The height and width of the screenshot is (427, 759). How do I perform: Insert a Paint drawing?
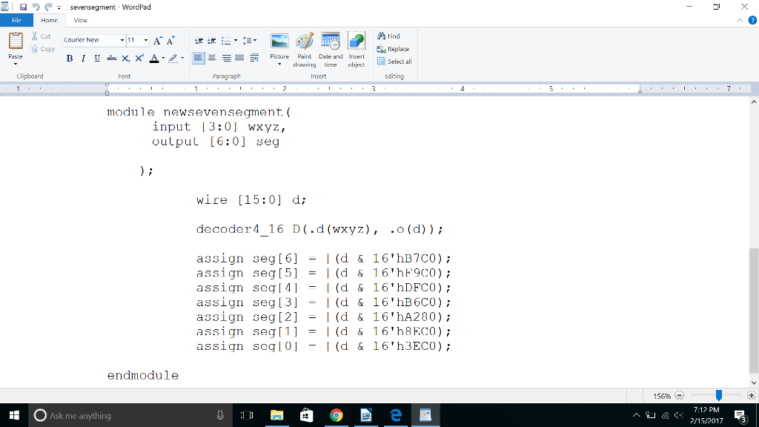point(304,44)
